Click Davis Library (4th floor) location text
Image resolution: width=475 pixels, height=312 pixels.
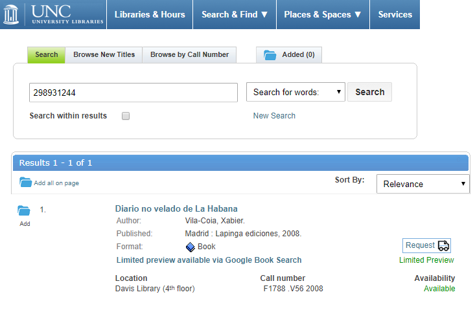coord(155,289)
